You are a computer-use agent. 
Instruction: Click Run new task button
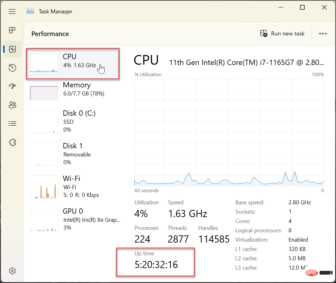coord(282,34)
